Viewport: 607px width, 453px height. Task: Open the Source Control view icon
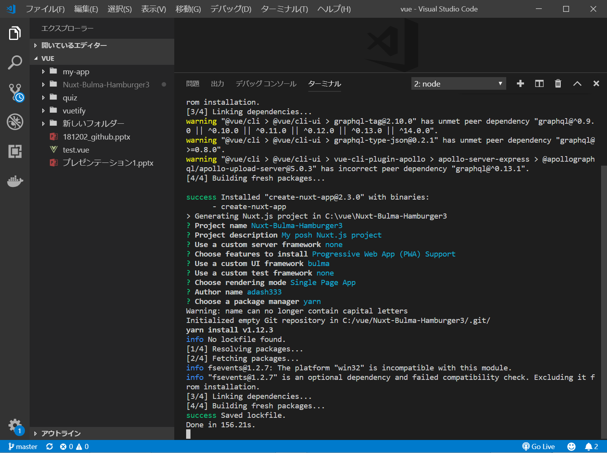click(x=15, y=92)
